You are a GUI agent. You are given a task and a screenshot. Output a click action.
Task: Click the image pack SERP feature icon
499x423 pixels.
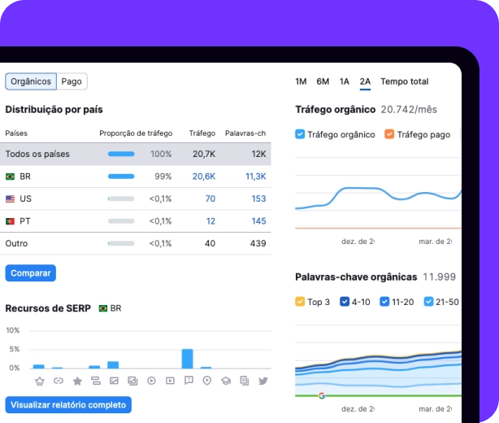pos(114,381)
